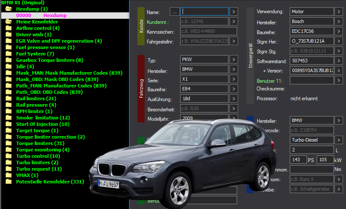Open the Verwendung Motor arrow

pos(339,12)
